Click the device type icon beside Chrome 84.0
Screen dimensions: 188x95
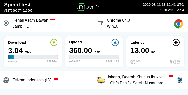pyautogui.click(x=100, y=23)
